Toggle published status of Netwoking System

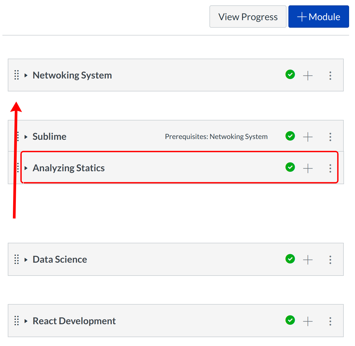(290, 74)
